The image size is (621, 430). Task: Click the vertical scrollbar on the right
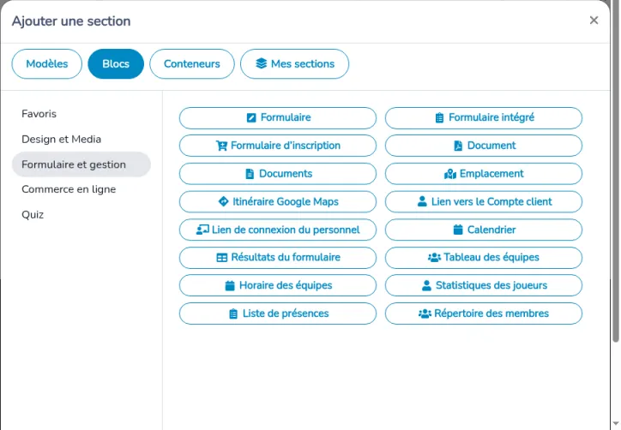[x=616, y=171]
